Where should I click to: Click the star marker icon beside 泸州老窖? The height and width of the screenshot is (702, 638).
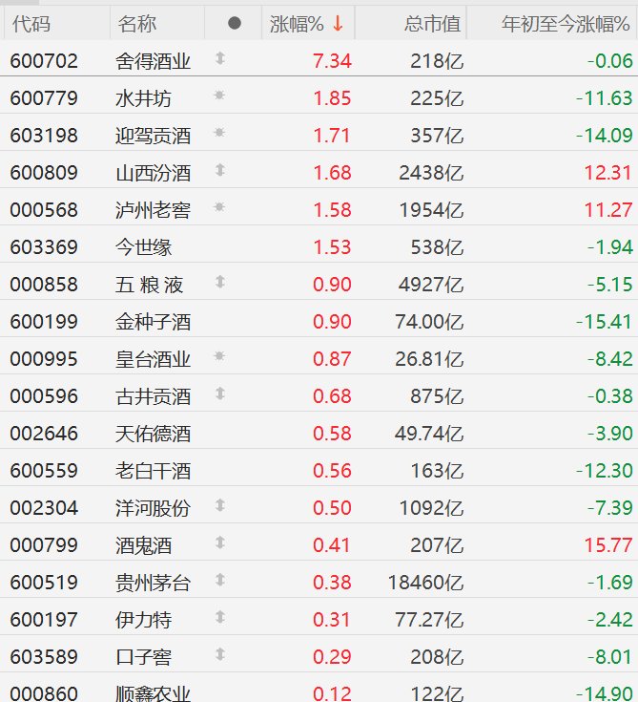pos(219,207)
